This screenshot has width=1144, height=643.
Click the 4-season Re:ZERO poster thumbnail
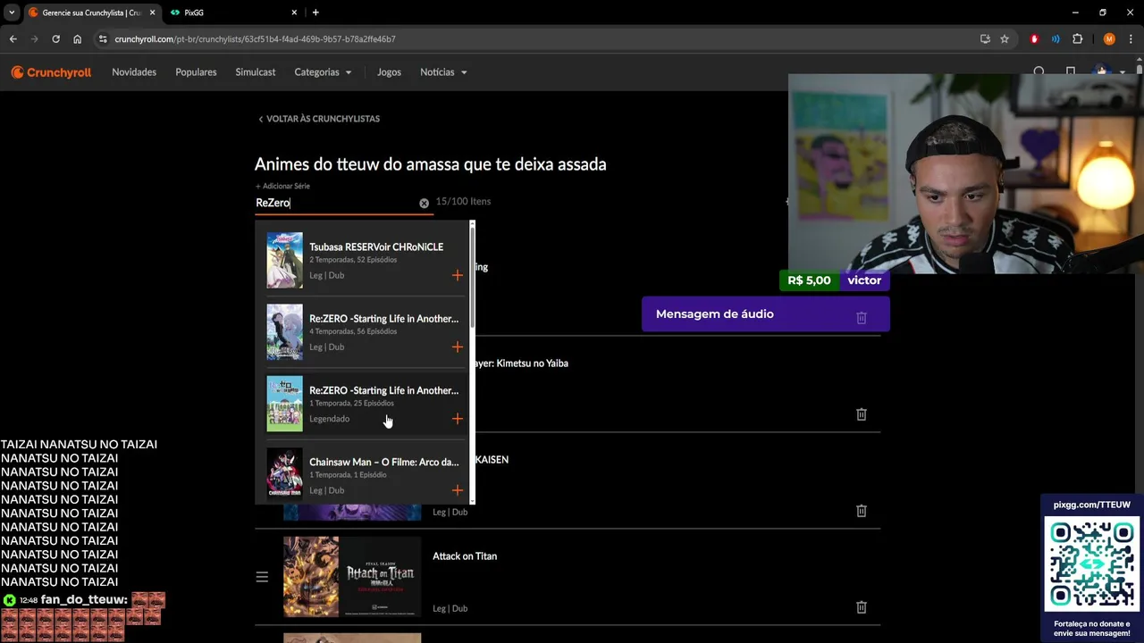tap(284, 332)
